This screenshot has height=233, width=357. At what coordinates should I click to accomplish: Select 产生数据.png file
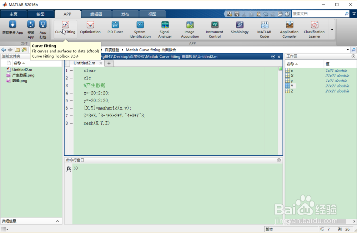pos(23,75)
